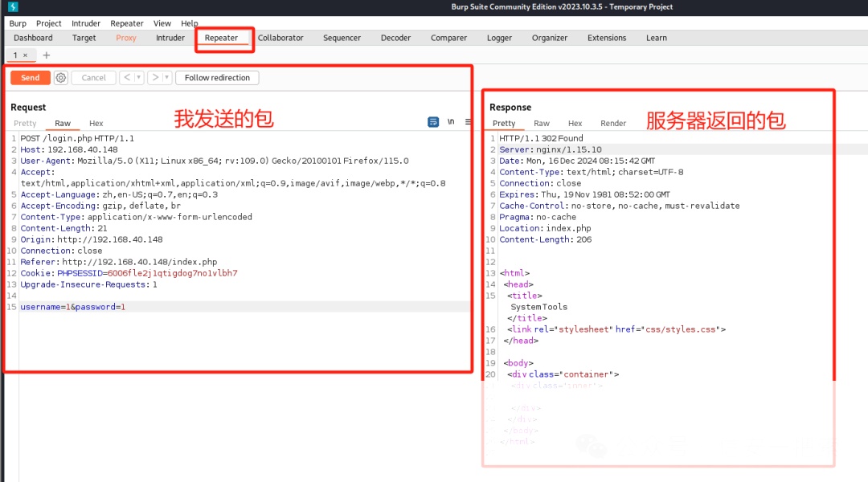Open Request panel hamburger menu icon
868x482 pixels.
click(x=469, y=122)
